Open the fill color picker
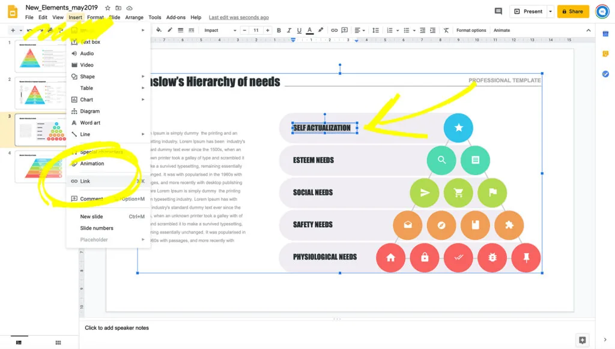615x349 pixels. tap(159, 30)
